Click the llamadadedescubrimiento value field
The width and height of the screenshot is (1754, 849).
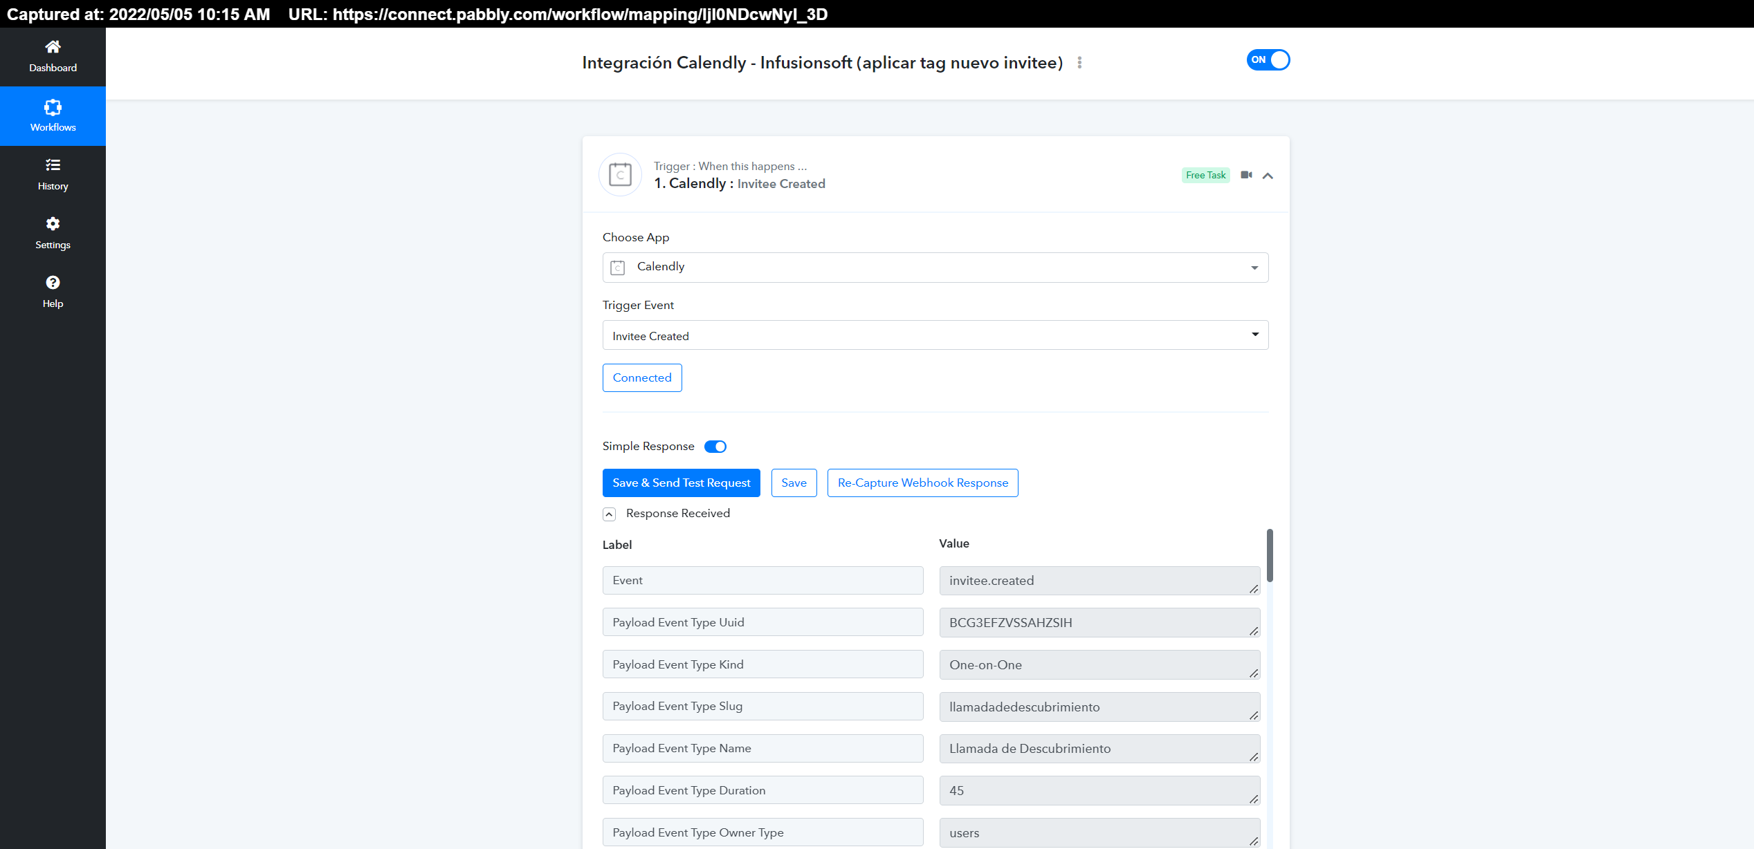pos(1099,707)
